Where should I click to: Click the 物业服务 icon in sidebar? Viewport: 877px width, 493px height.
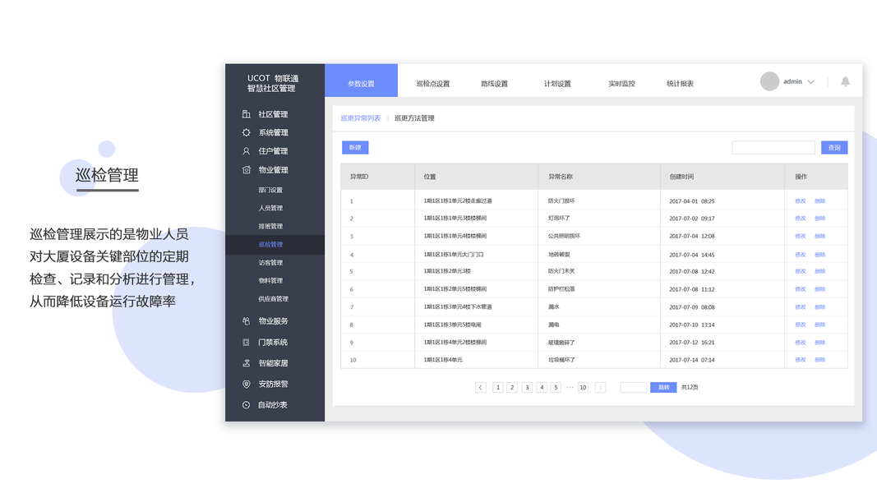click(x=246, y=320)
